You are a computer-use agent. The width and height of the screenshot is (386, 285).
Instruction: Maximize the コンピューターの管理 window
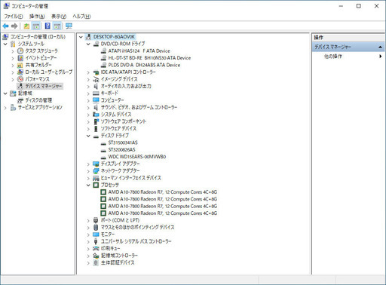(359, 6)
